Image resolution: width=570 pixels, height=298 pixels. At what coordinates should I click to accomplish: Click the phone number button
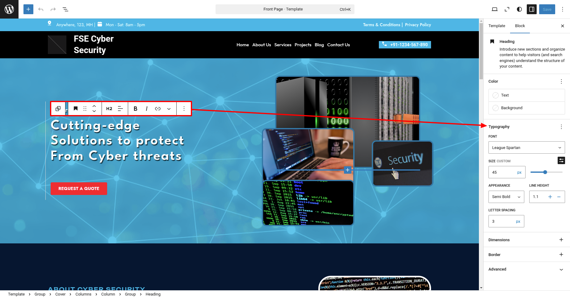405,45
